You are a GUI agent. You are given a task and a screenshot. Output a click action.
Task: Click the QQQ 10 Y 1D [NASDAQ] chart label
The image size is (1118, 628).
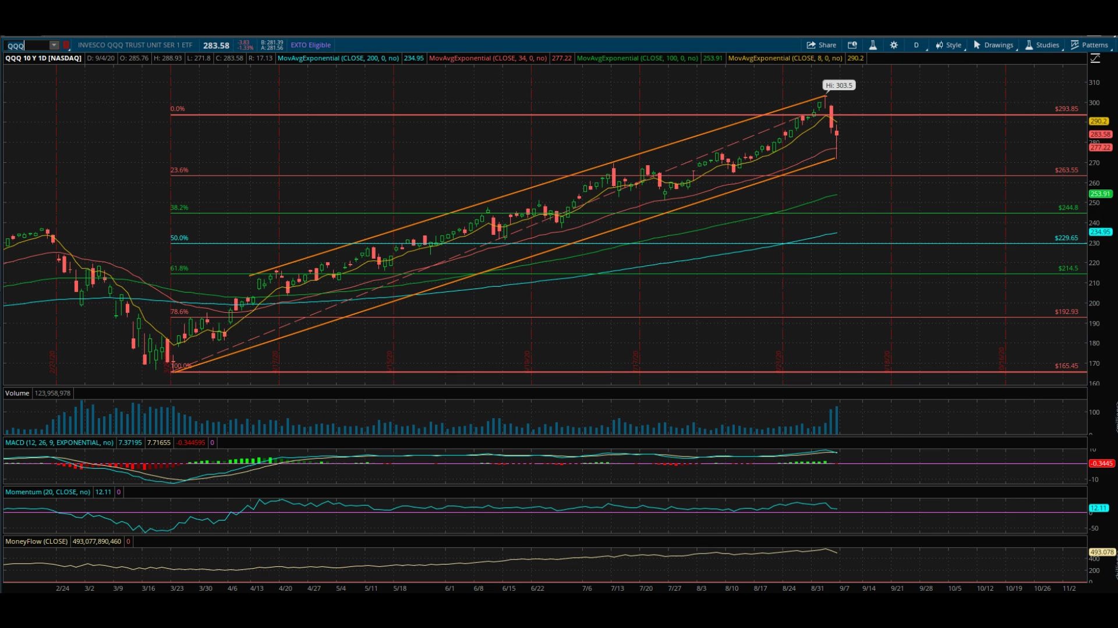tap(43, 58)
